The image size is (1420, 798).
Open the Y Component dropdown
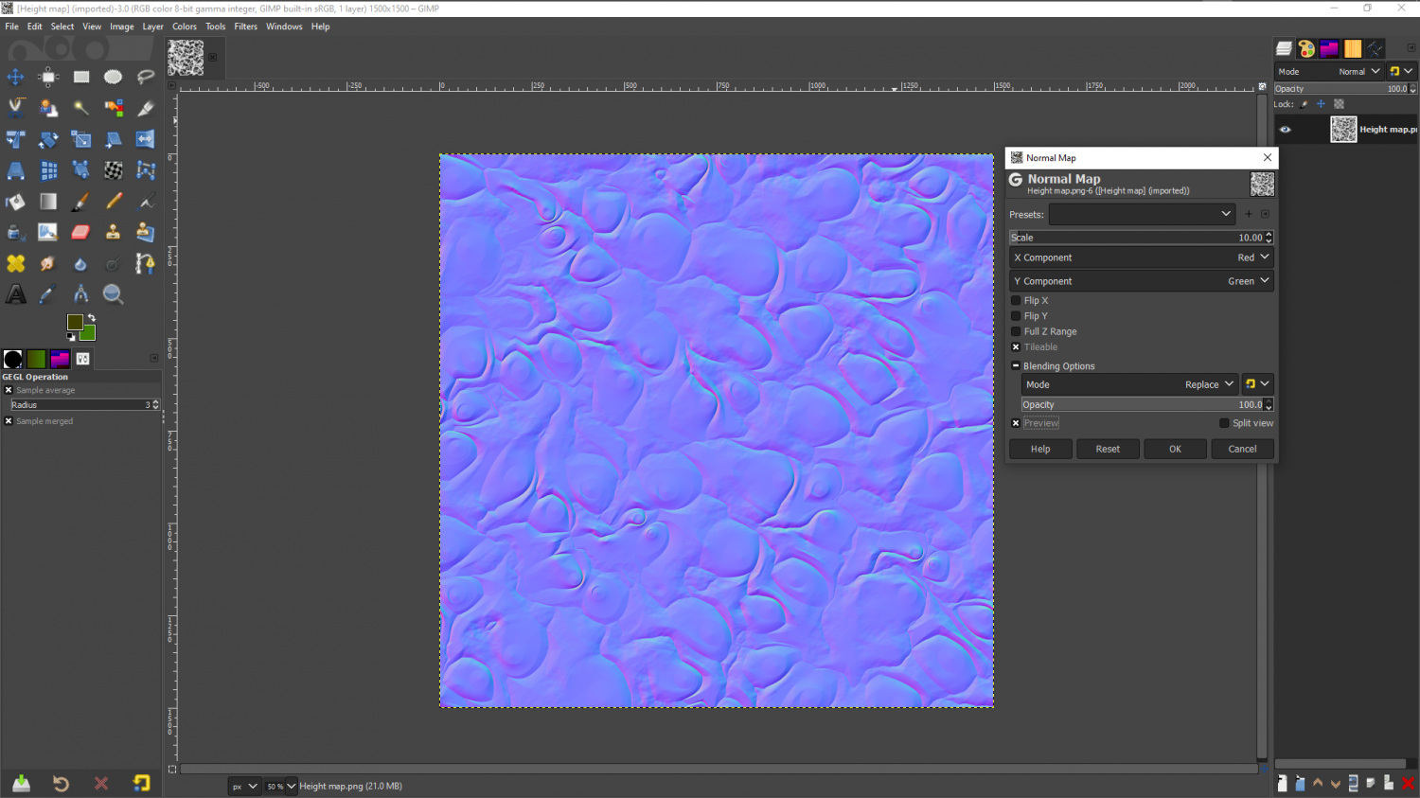(1142, 281)
